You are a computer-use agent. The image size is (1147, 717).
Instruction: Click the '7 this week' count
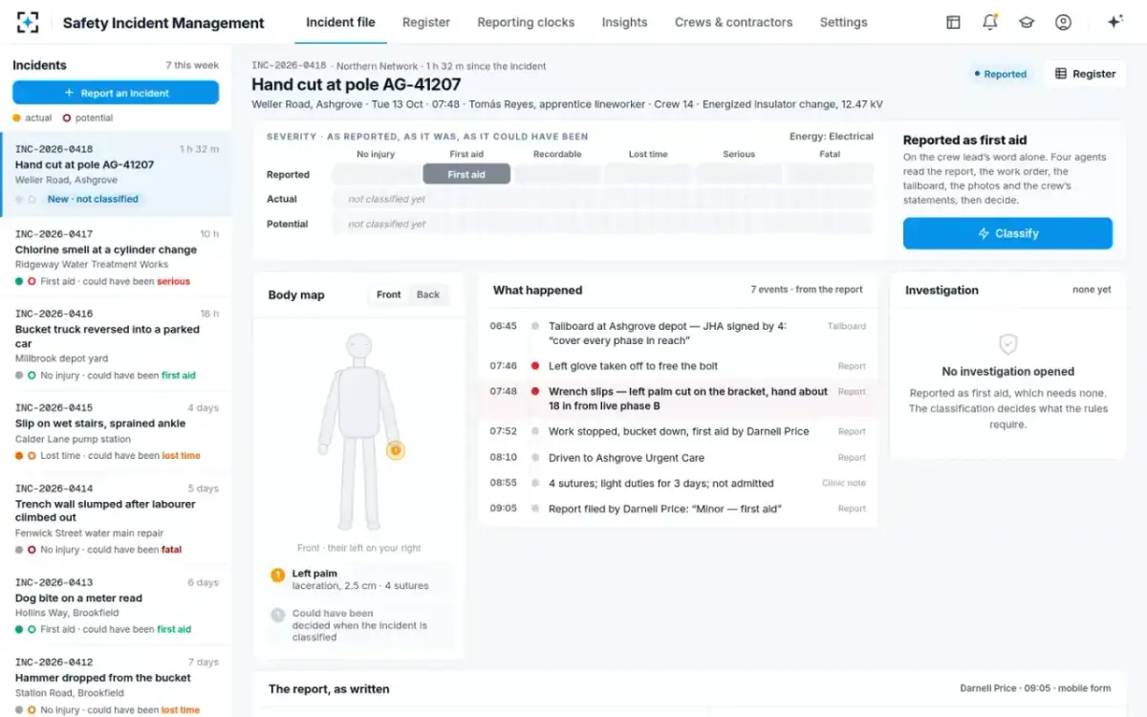click(192, 65)
